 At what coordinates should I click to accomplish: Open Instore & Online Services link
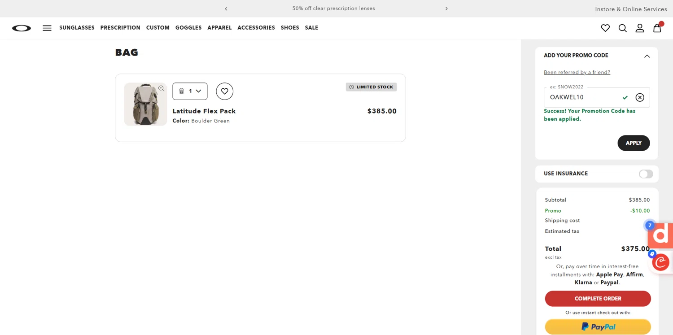tap(631, 9)
